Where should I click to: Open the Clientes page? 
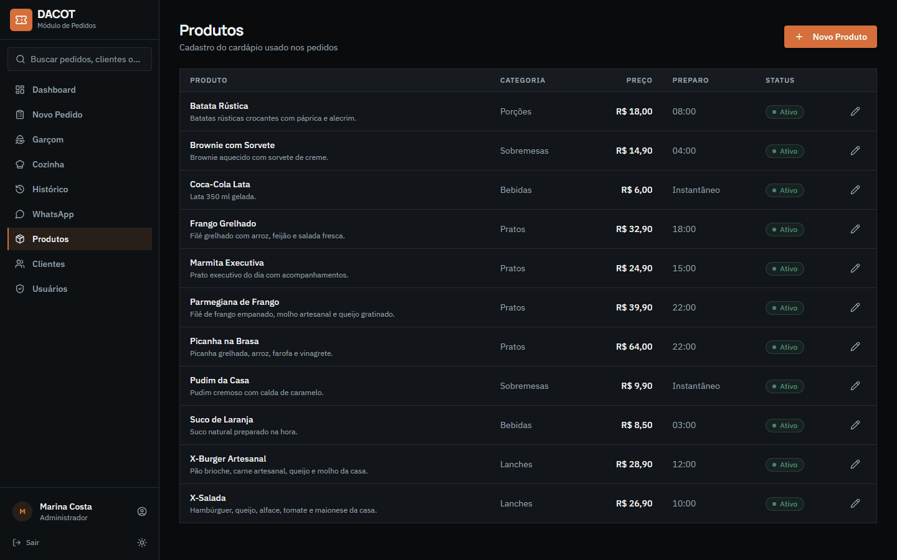[80, 264]
